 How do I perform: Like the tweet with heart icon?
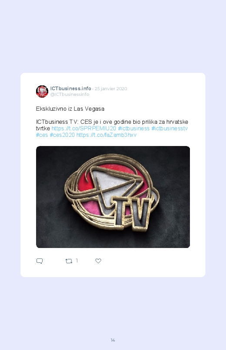[98, 261]
